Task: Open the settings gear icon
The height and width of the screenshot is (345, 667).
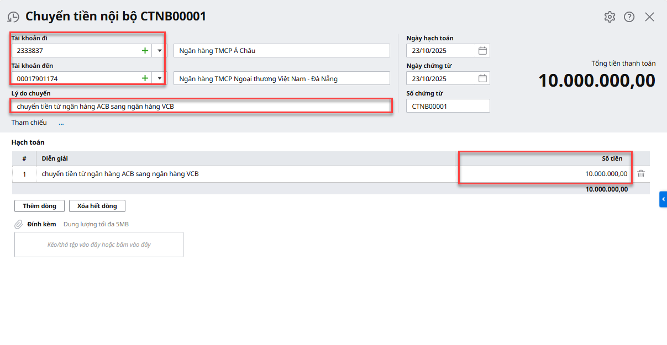Action: click(610, 17)
